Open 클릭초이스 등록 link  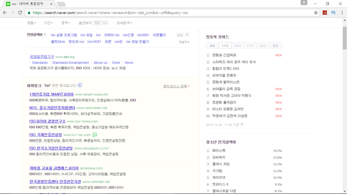point(176,86)
